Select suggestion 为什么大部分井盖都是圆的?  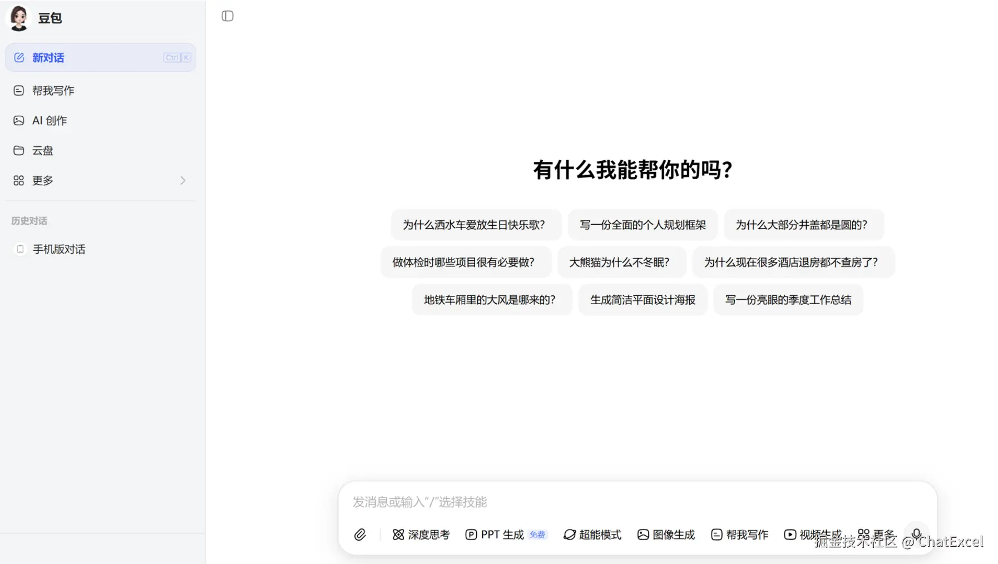tap(803, 225)
